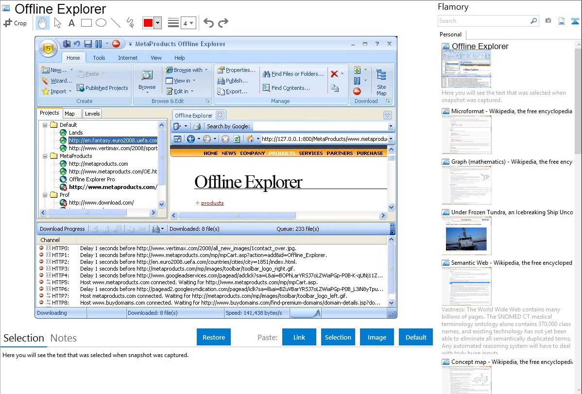Select the straight line tool
This screenshot has height=394, width=582.
(x=115, y=23)
